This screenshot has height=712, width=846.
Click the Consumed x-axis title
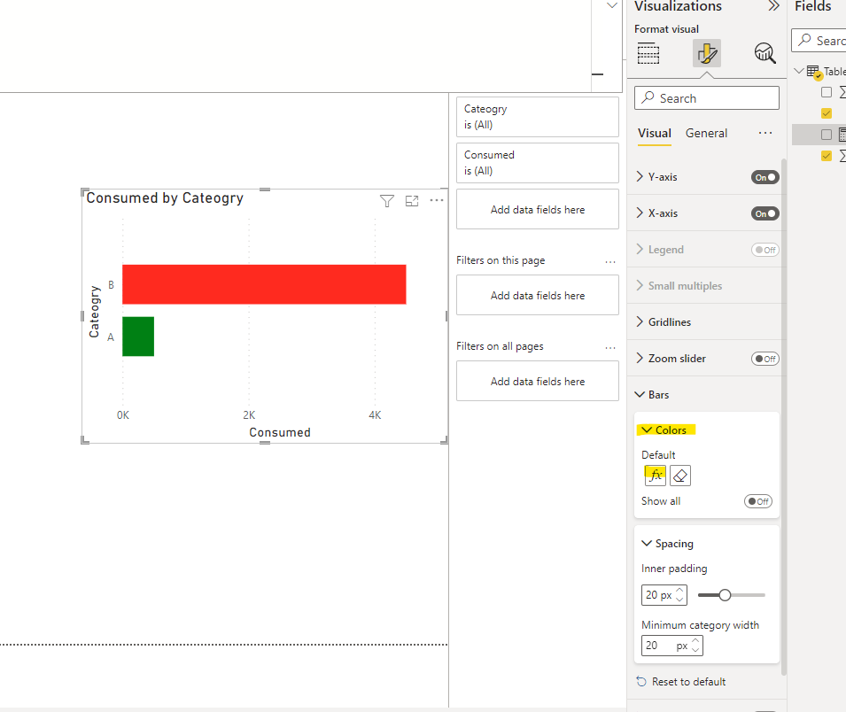point(279,432)
